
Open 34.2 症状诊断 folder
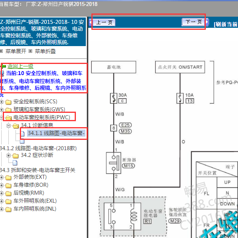click(x=37, y=155)
